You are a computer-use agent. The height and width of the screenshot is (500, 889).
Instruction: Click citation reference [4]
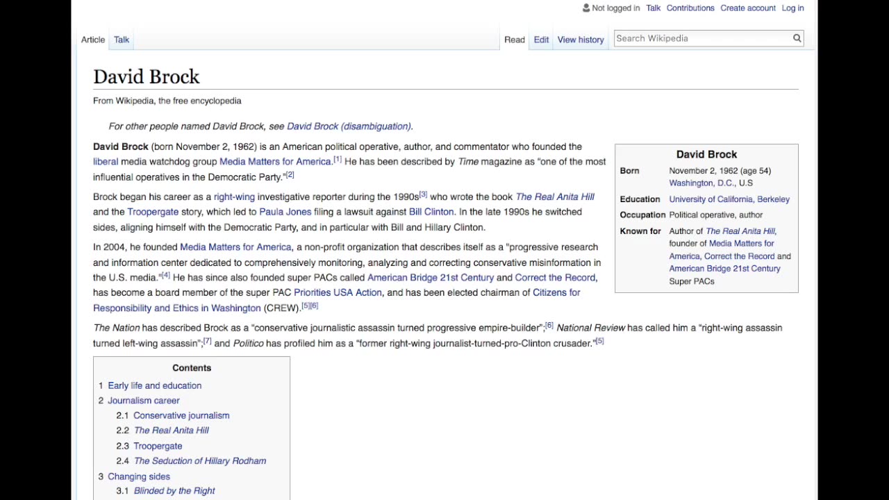point(166,276)
